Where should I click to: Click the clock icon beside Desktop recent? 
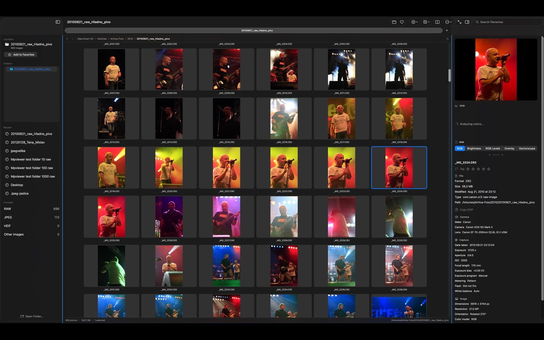click(x=7, y=185)
